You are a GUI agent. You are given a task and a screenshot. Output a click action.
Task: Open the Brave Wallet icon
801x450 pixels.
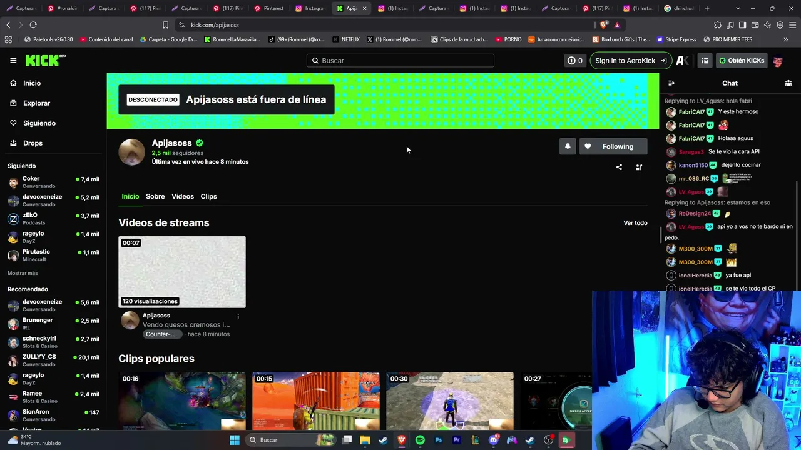(755, 25)
